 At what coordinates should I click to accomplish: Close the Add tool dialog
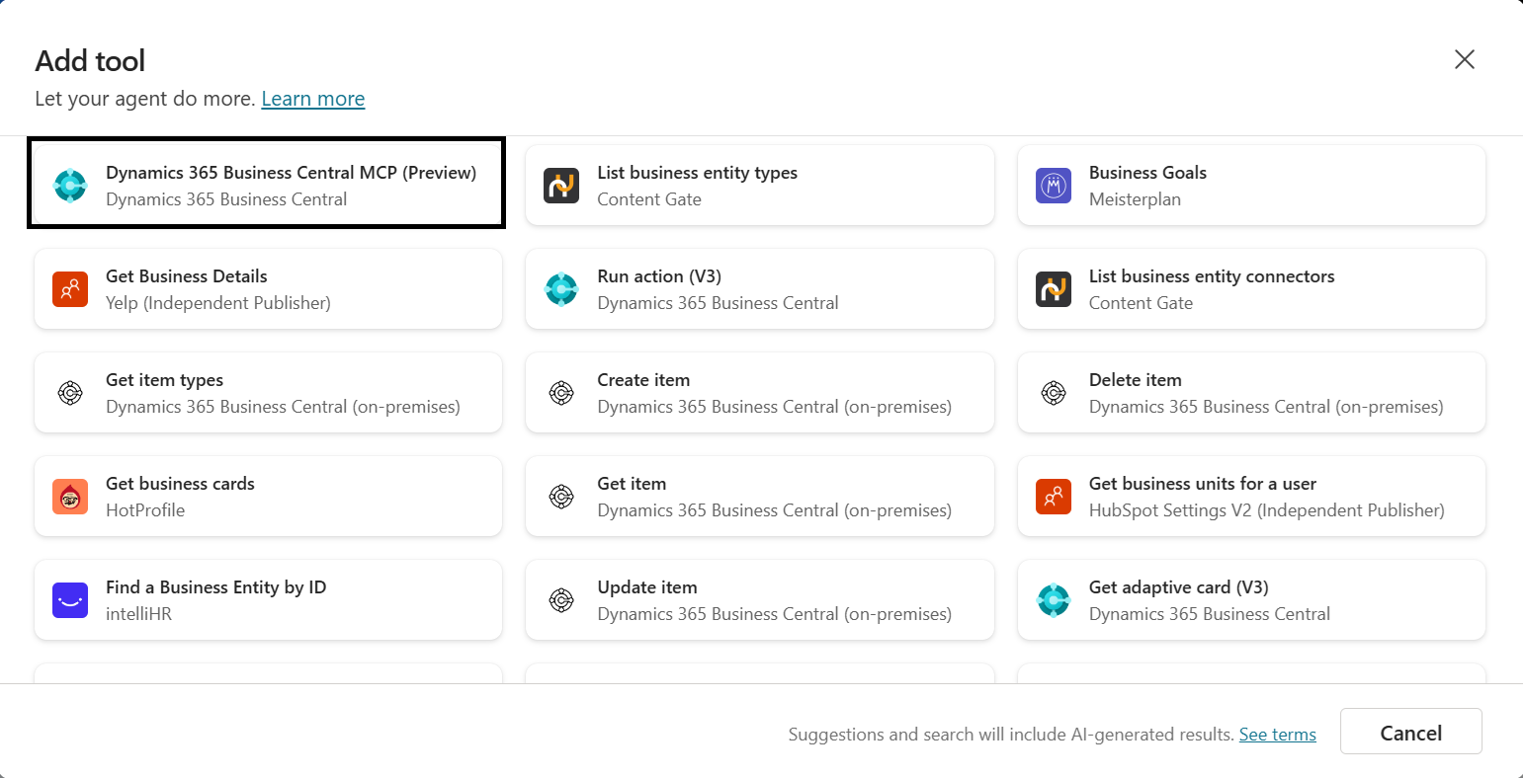coord(1464,59)
